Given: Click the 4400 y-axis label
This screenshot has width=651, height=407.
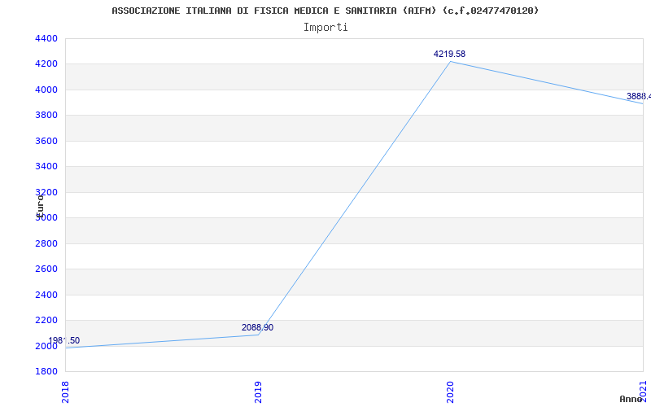Looking at the screenshot, I should (46, 38).
